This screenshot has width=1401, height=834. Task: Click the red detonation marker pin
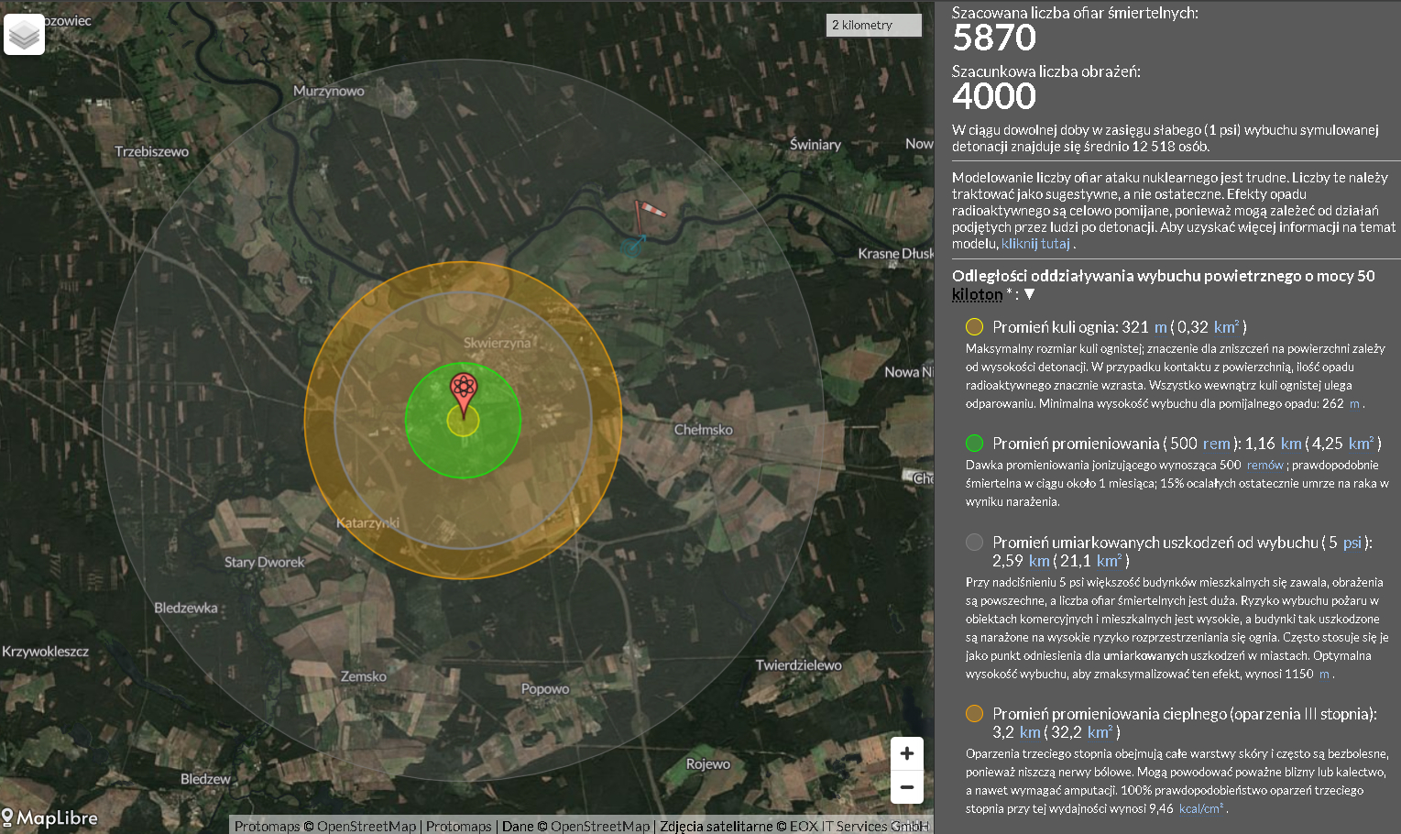coord(464,394)
